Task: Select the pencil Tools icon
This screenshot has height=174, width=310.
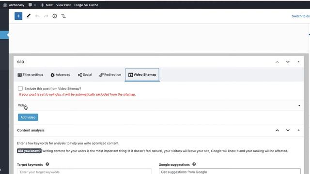Action: point(29,16)
